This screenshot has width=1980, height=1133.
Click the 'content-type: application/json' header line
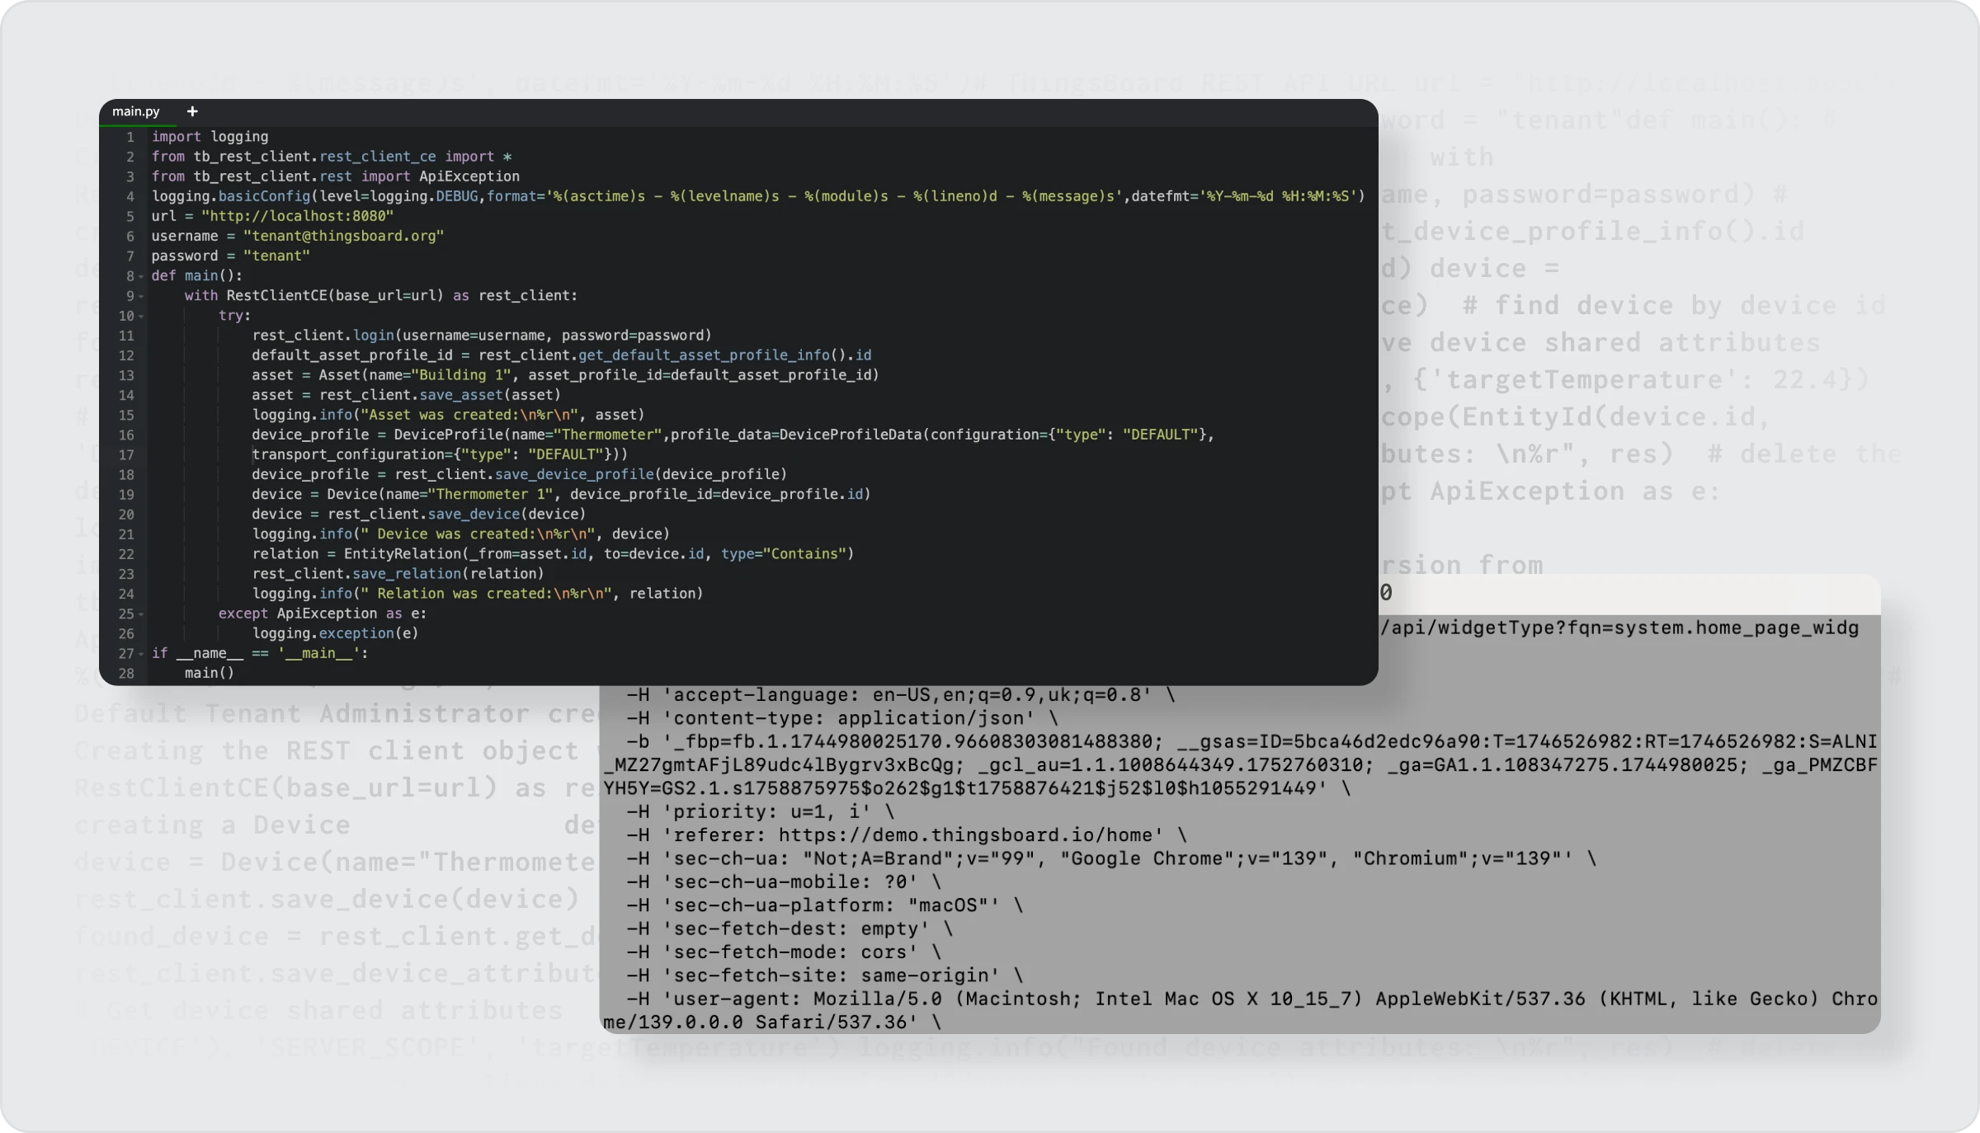click(841, 718)
